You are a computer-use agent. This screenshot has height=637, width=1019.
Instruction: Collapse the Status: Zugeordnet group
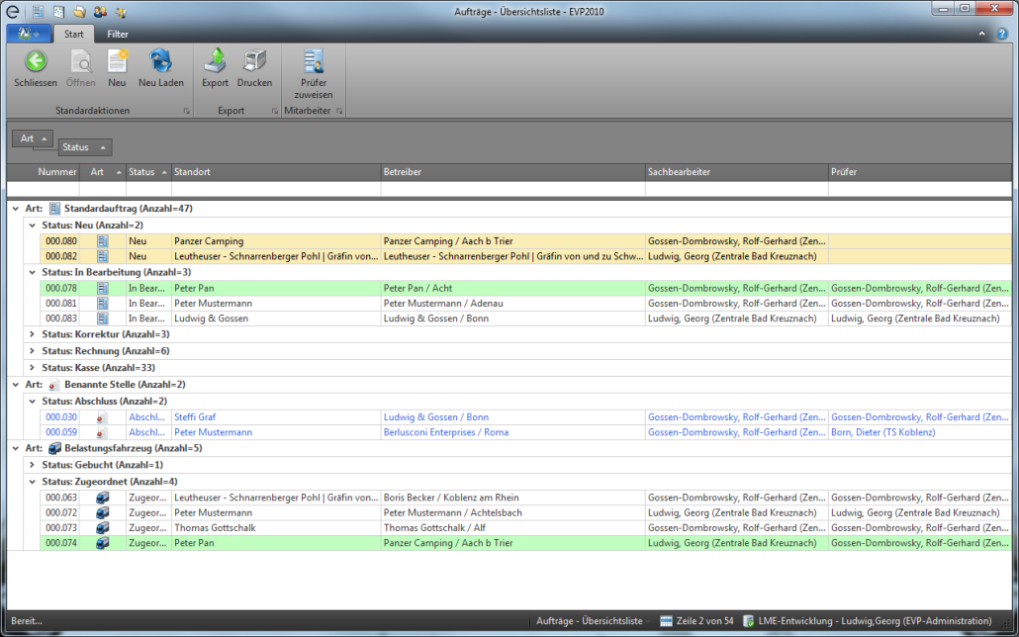32,482
